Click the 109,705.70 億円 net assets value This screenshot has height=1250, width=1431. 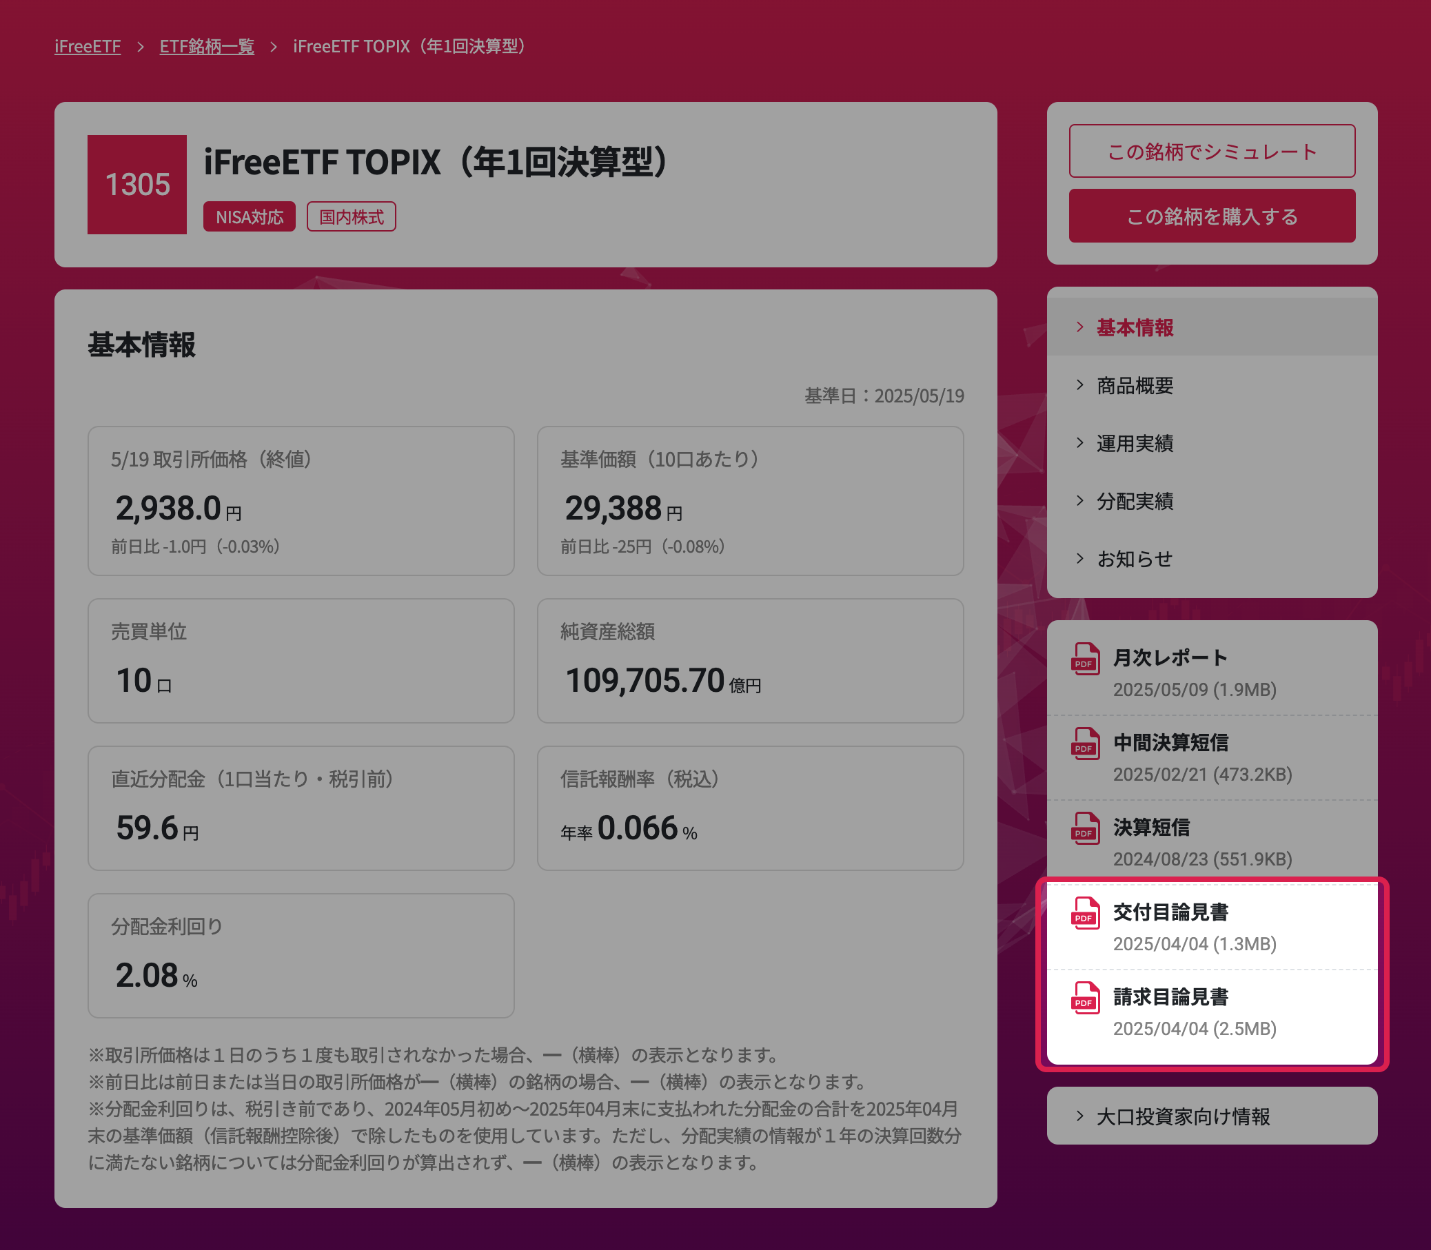(663, 681)
